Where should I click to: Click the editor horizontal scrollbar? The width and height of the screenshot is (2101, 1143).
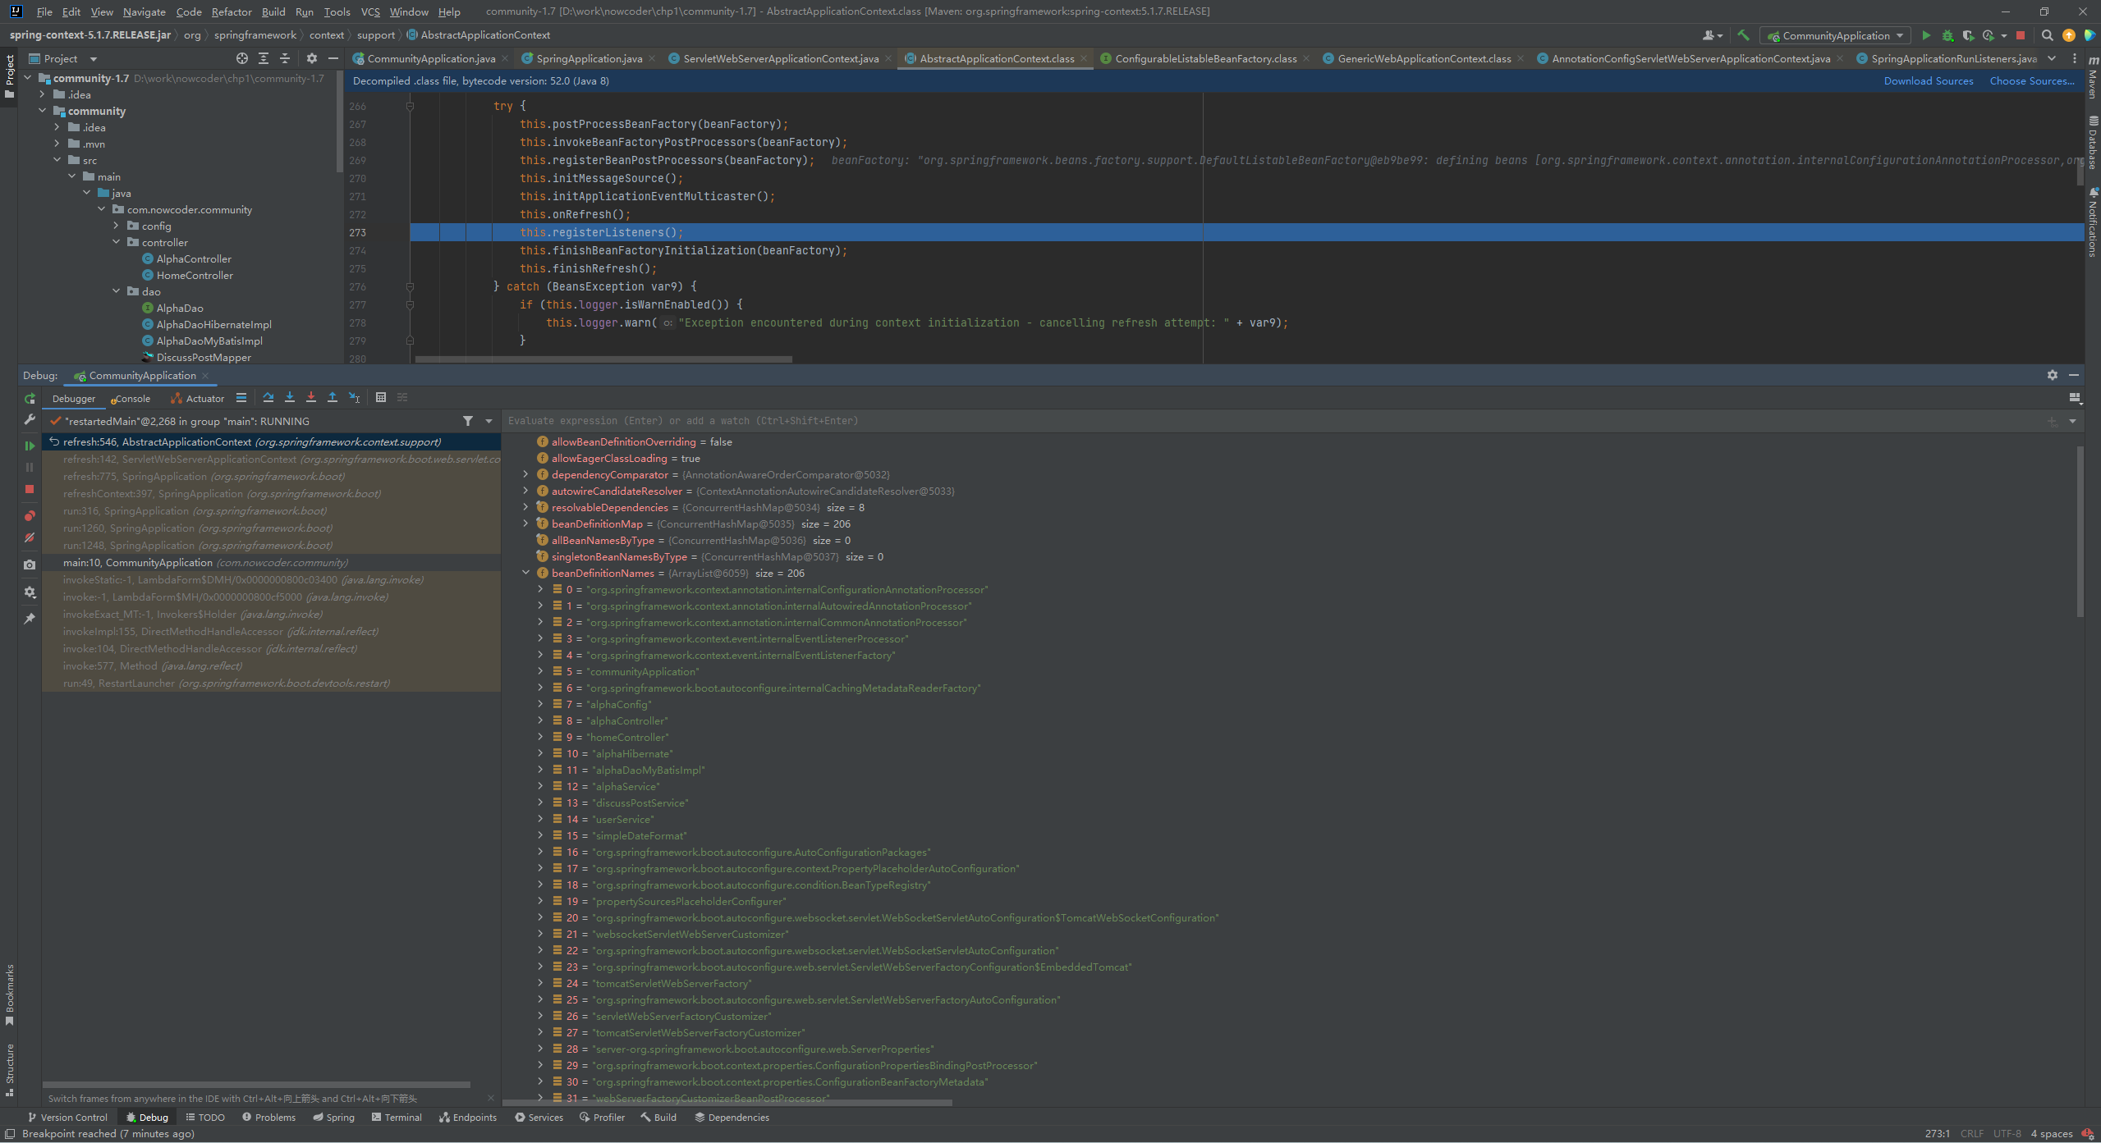pyautogui.click(x=603, y=359)
